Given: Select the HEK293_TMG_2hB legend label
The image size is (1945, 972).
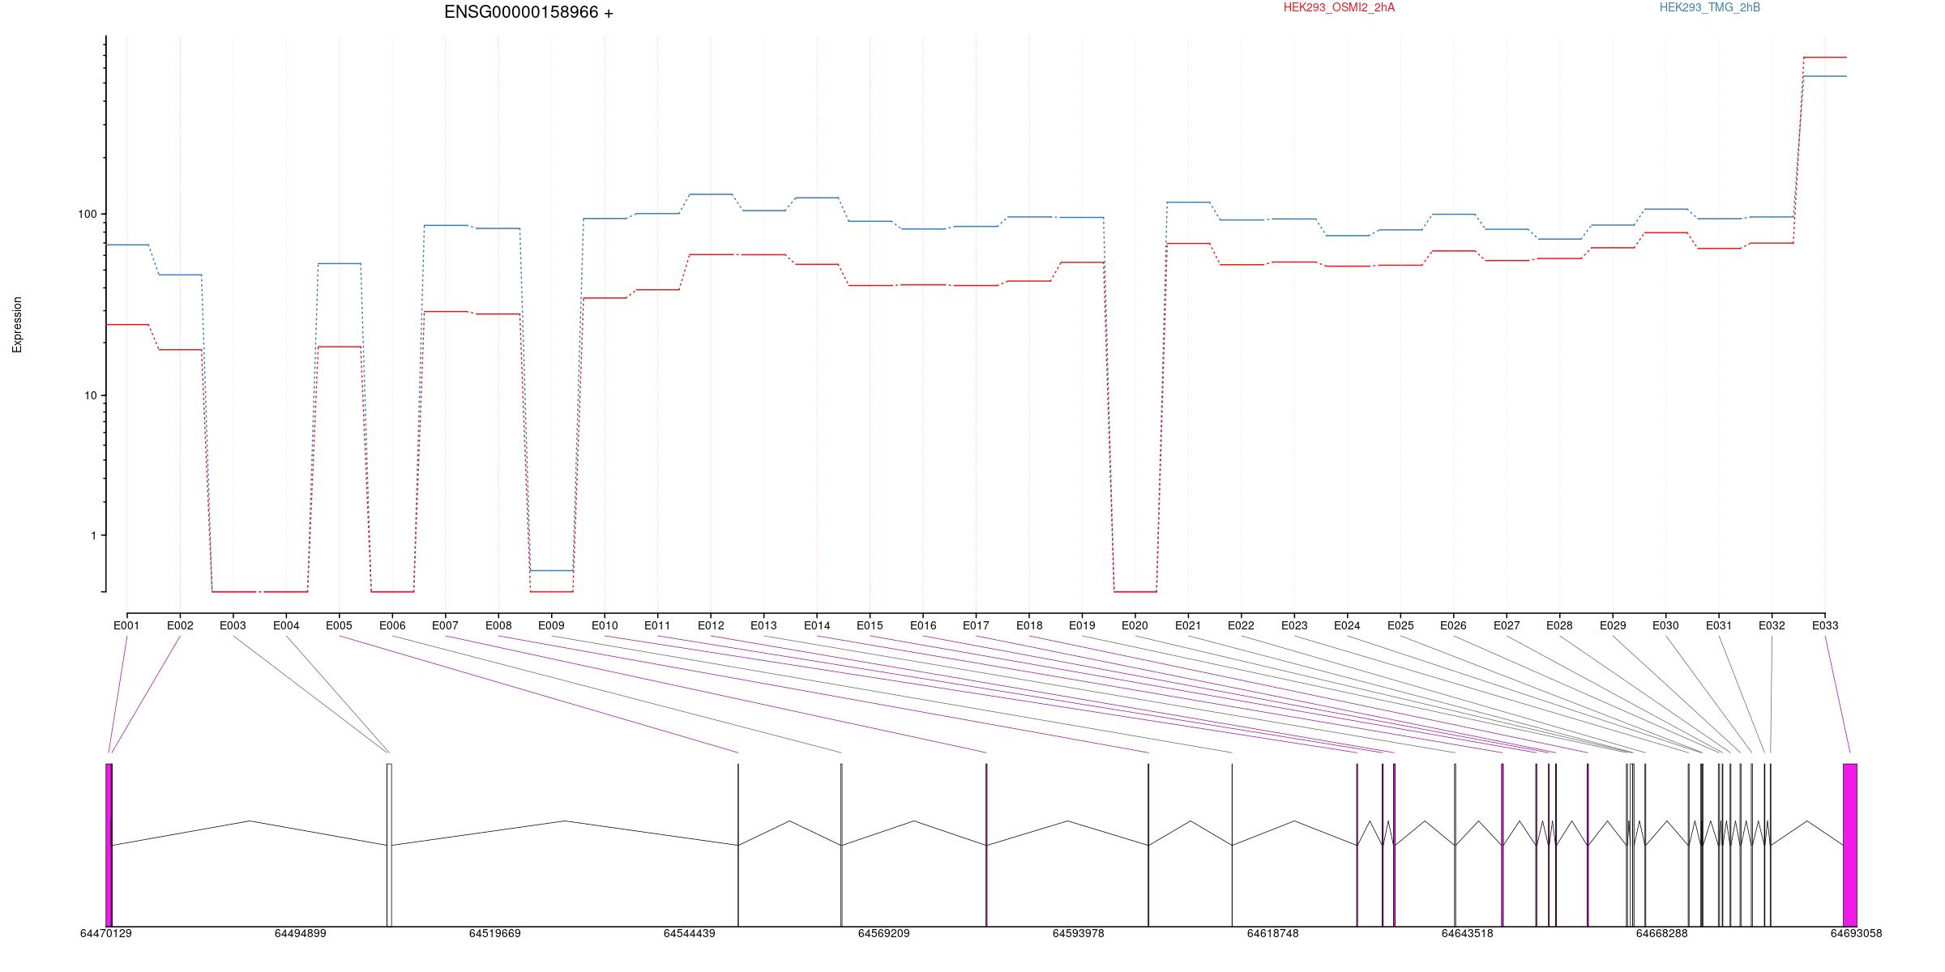Looking at the screenshot, I should 1710,7.
